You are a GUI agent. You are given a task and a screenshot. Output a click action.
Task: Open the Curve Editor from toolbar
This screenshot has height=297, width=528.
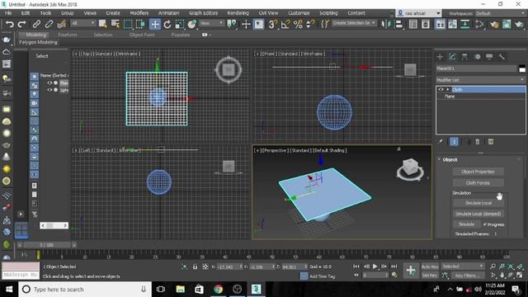[x=453, y=24]
